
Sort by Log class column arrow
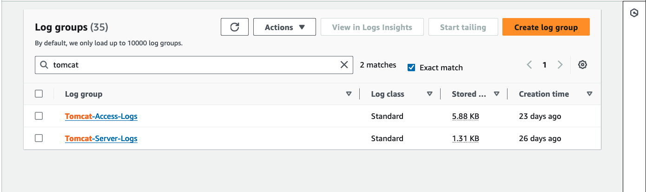[x=429, y=94]
